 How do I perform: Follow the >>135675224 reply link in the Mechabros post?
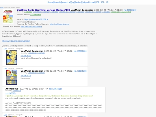(x=26, y=76)
